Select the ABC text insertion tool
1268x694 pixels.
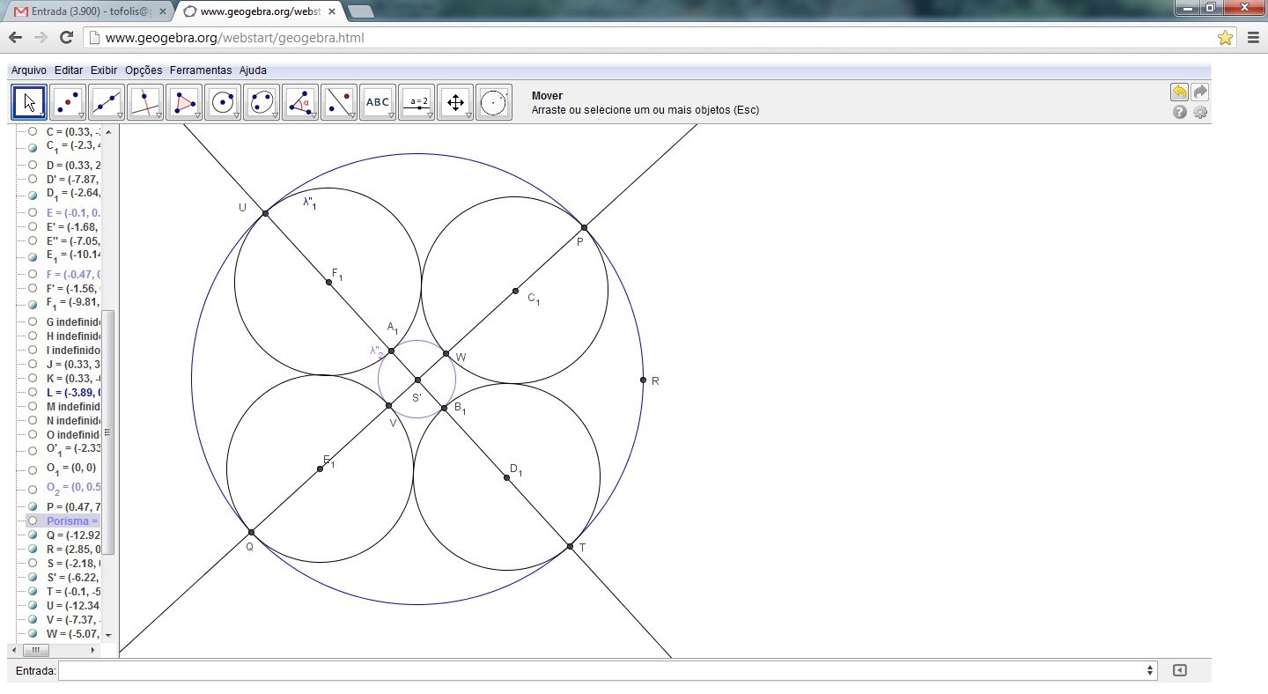378,102
